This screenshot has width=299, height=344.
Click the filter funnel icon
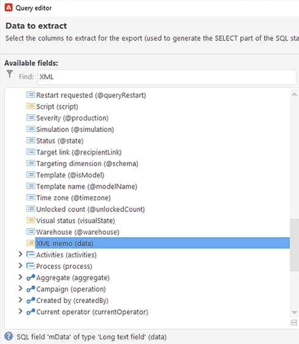(x=10, y=74)
